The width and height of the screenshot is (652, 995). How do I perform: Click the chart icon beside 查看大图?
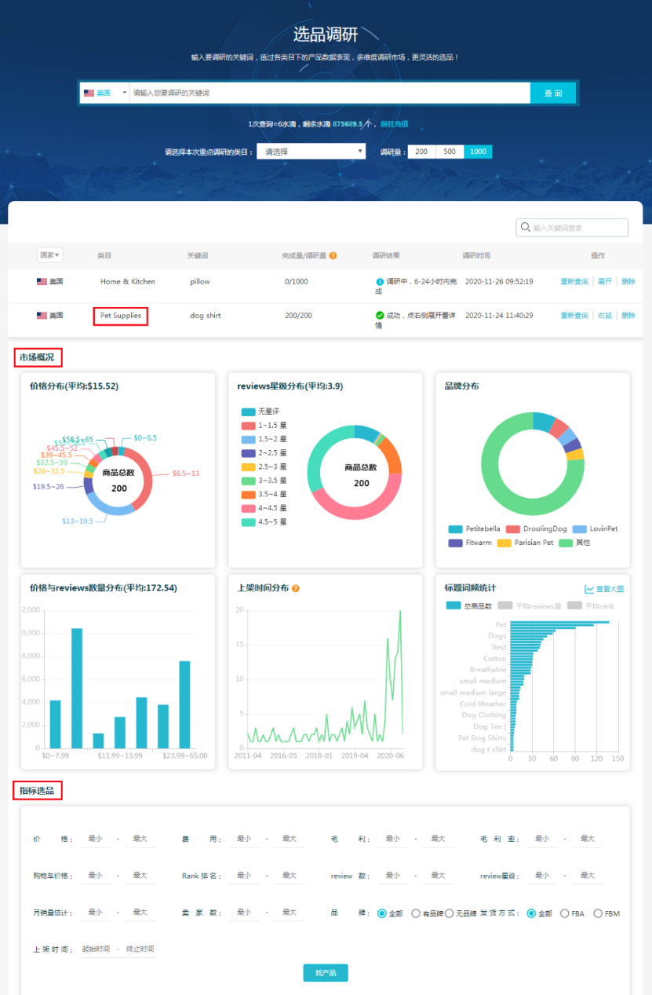click(x=589, y=589)
